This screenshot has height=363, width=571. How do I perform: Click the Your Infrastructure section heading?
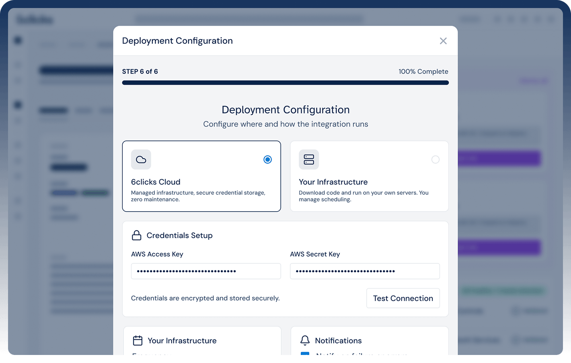click(182, 340)
